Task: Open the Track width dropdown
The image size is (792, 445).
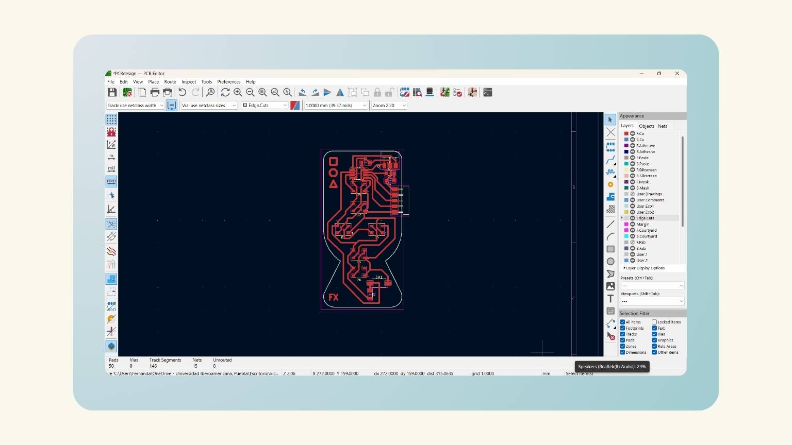Action: (135, 105)
